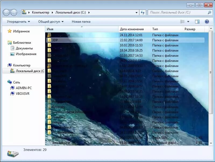215x162 pixels.
Task: Create a folder with Новая папка
Action: (x=81, y=22)
